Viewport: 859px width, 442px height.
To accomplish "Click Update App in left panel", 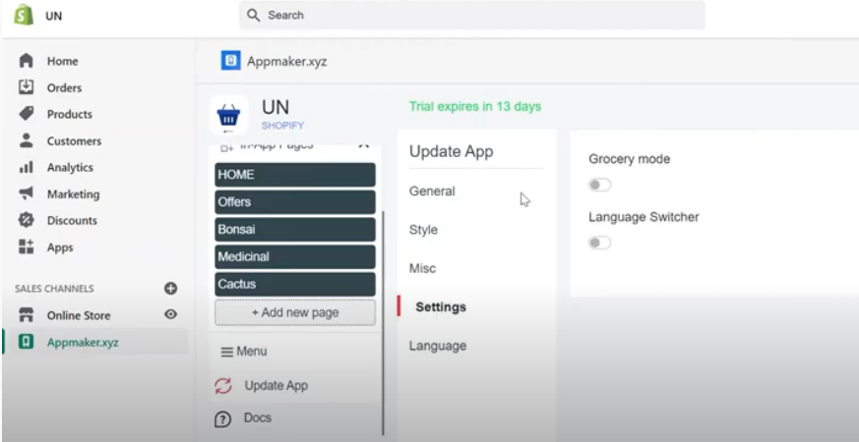I will (x=276, y=385).
